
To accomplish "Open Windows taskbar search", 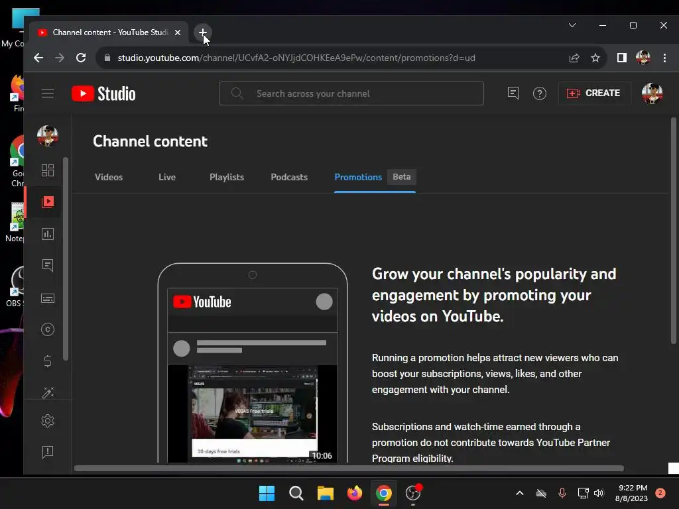I will [296, 493].
